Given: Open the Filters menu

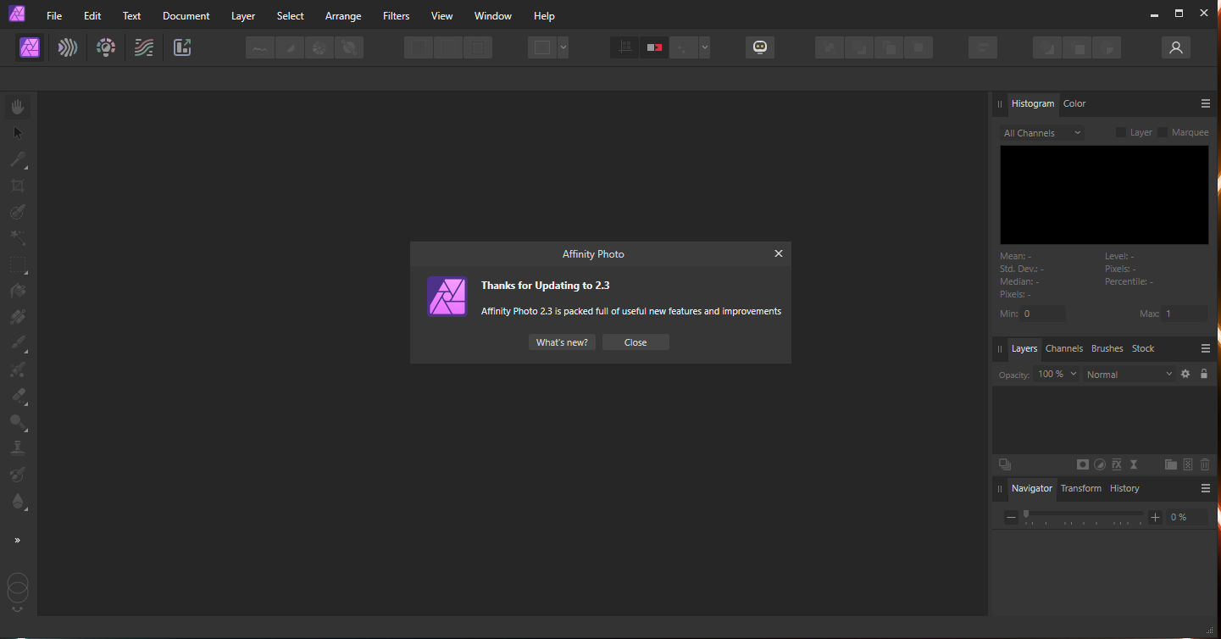Looking at the screenshot, I should (396, 16).
